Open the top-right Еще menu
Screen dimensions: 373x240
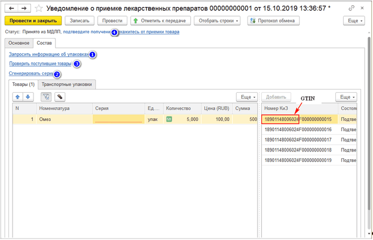[354, 21]
